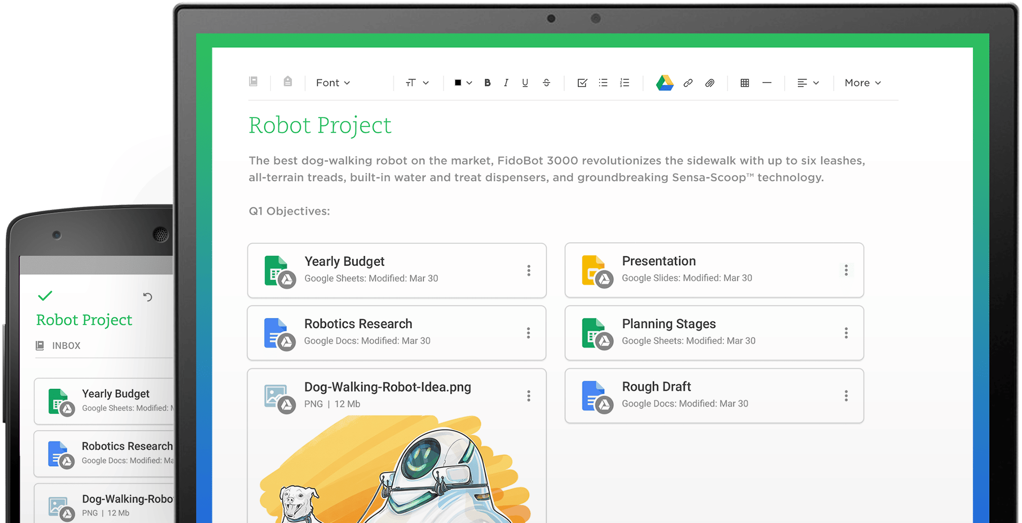This screenshot has height=523, width=1022.
Task: Tap Yearly Budget card on the phone
Action: [x=104, y=401]
